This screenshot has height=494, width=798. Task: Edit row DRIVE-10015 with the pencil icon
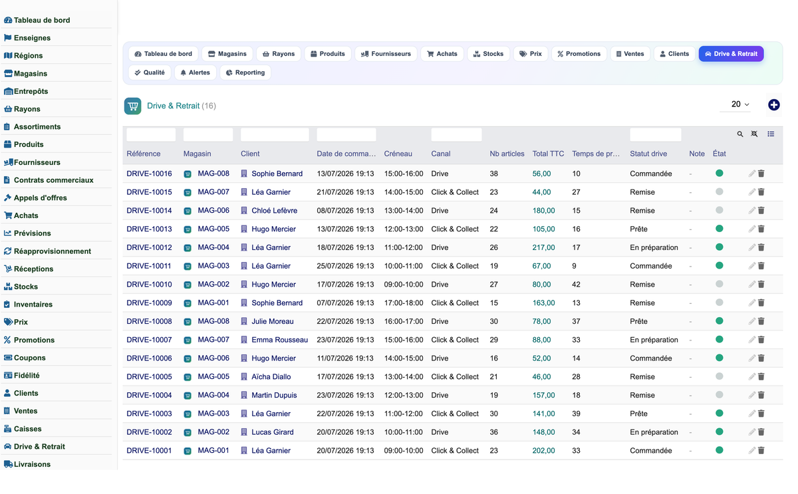[751, 192]
